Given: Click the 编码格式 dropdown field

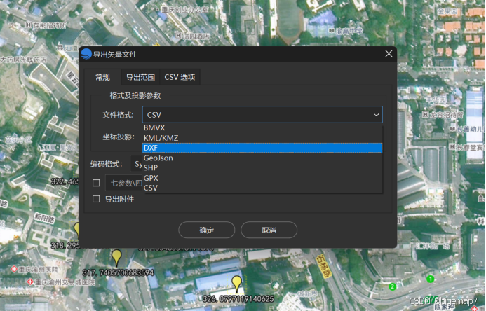Looking at the screenshot, I should pos(136,164).
